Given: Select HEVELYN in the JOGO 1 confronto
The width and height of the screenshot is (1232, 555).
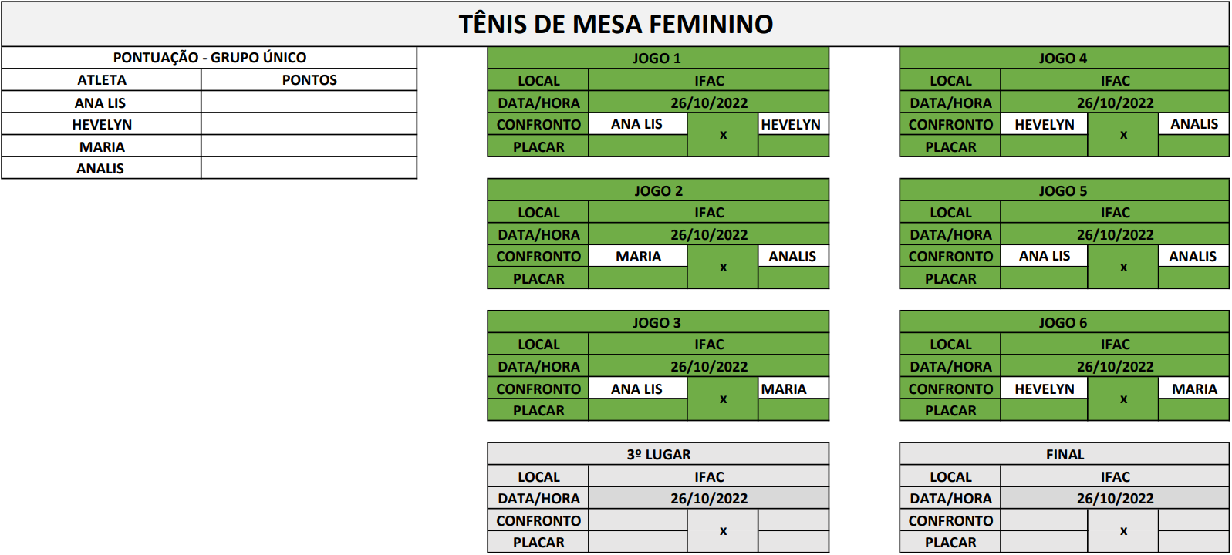Looking at the screenshot, I should [x=792, y=124].
